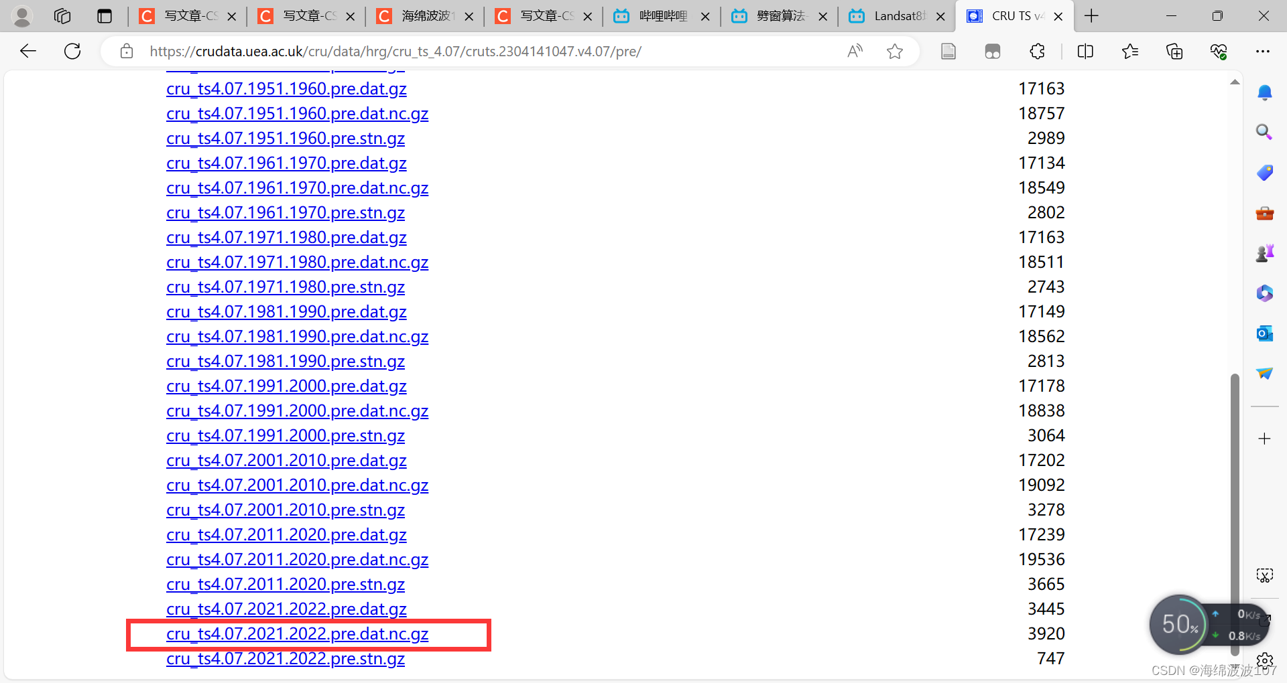Image resolution: width=1287 pixels, height=683 pixels.
Task: Open the 50% network speed floating widget
Action: 1180,625
